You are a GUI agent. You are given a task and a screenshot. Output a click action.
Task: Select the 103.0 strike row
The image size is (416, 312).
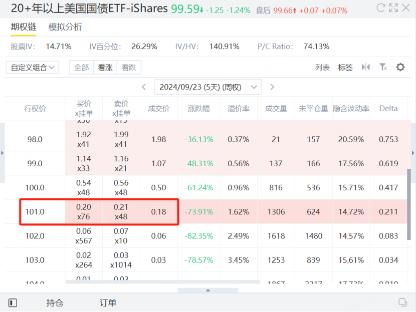click(x=206, y=260)
